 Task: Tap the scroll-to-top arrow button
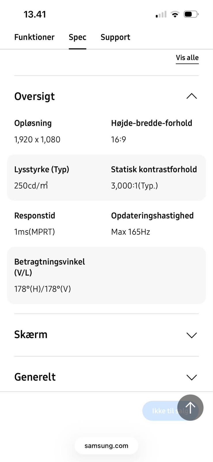point(190,407)
